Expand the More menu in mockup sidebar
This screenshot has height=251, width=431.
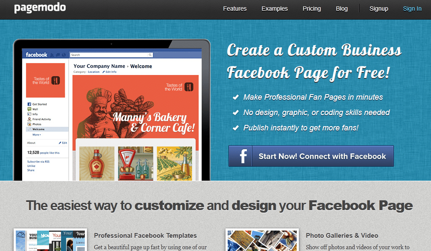pyautogui.click(x=37, y=135)
